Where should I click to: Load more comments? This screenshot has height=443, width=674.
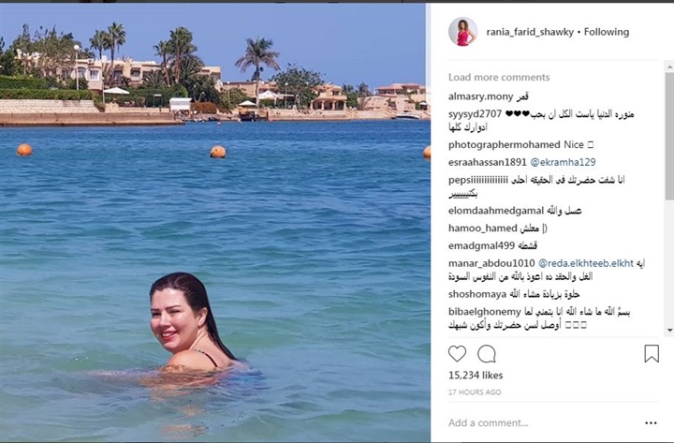point(499,78)
